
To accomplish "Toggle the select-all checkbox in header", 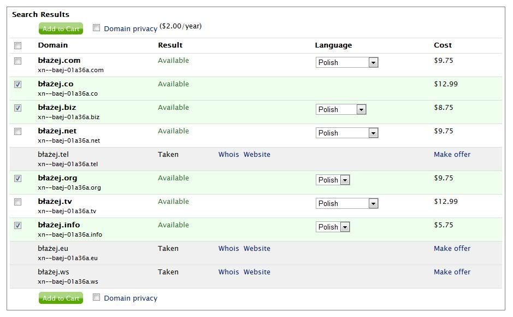I will pyautogui.click(x=18, y=45).
